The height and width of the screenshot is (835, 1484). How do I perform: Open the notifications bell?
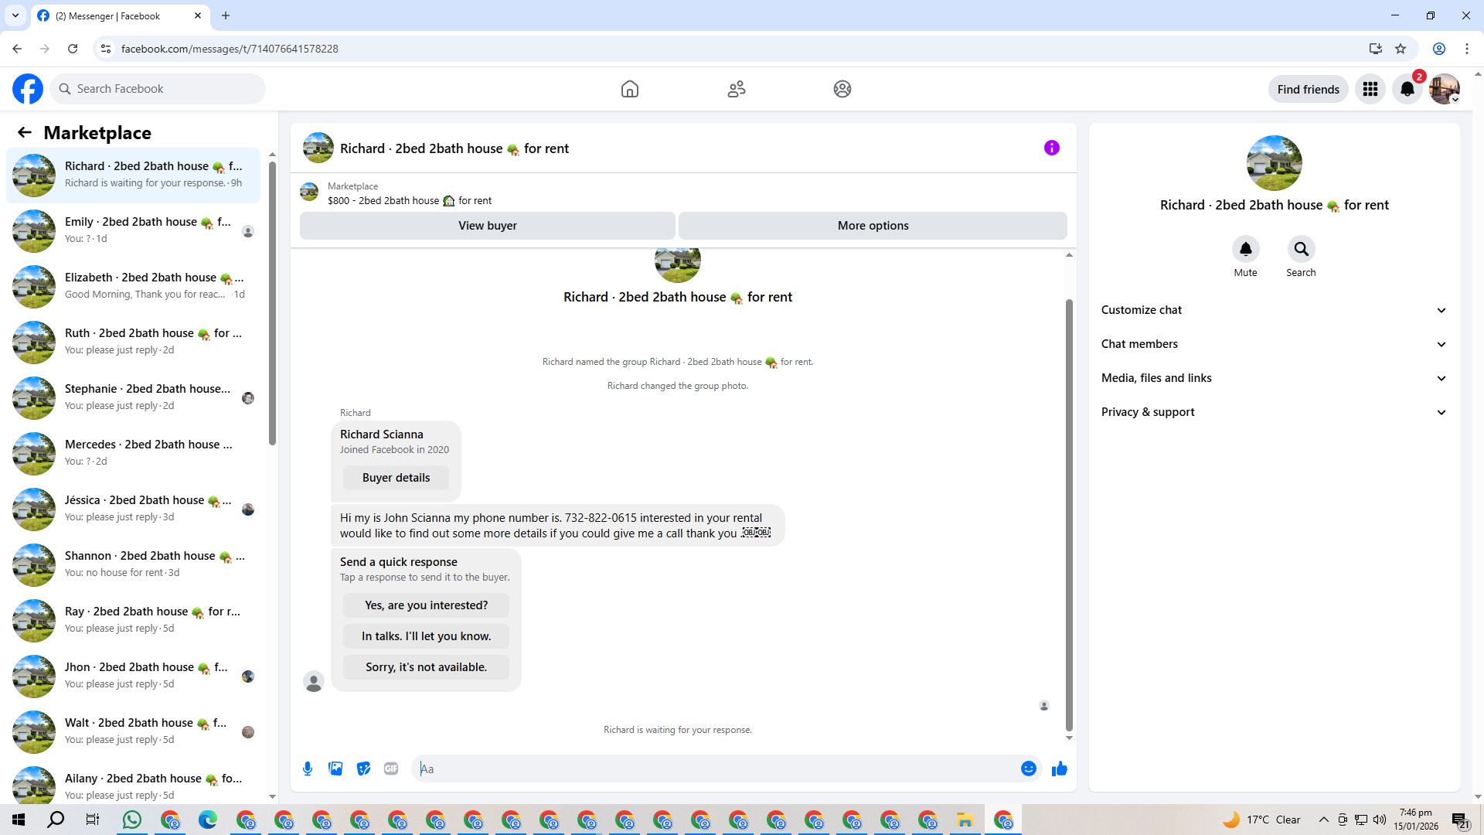1407,89
